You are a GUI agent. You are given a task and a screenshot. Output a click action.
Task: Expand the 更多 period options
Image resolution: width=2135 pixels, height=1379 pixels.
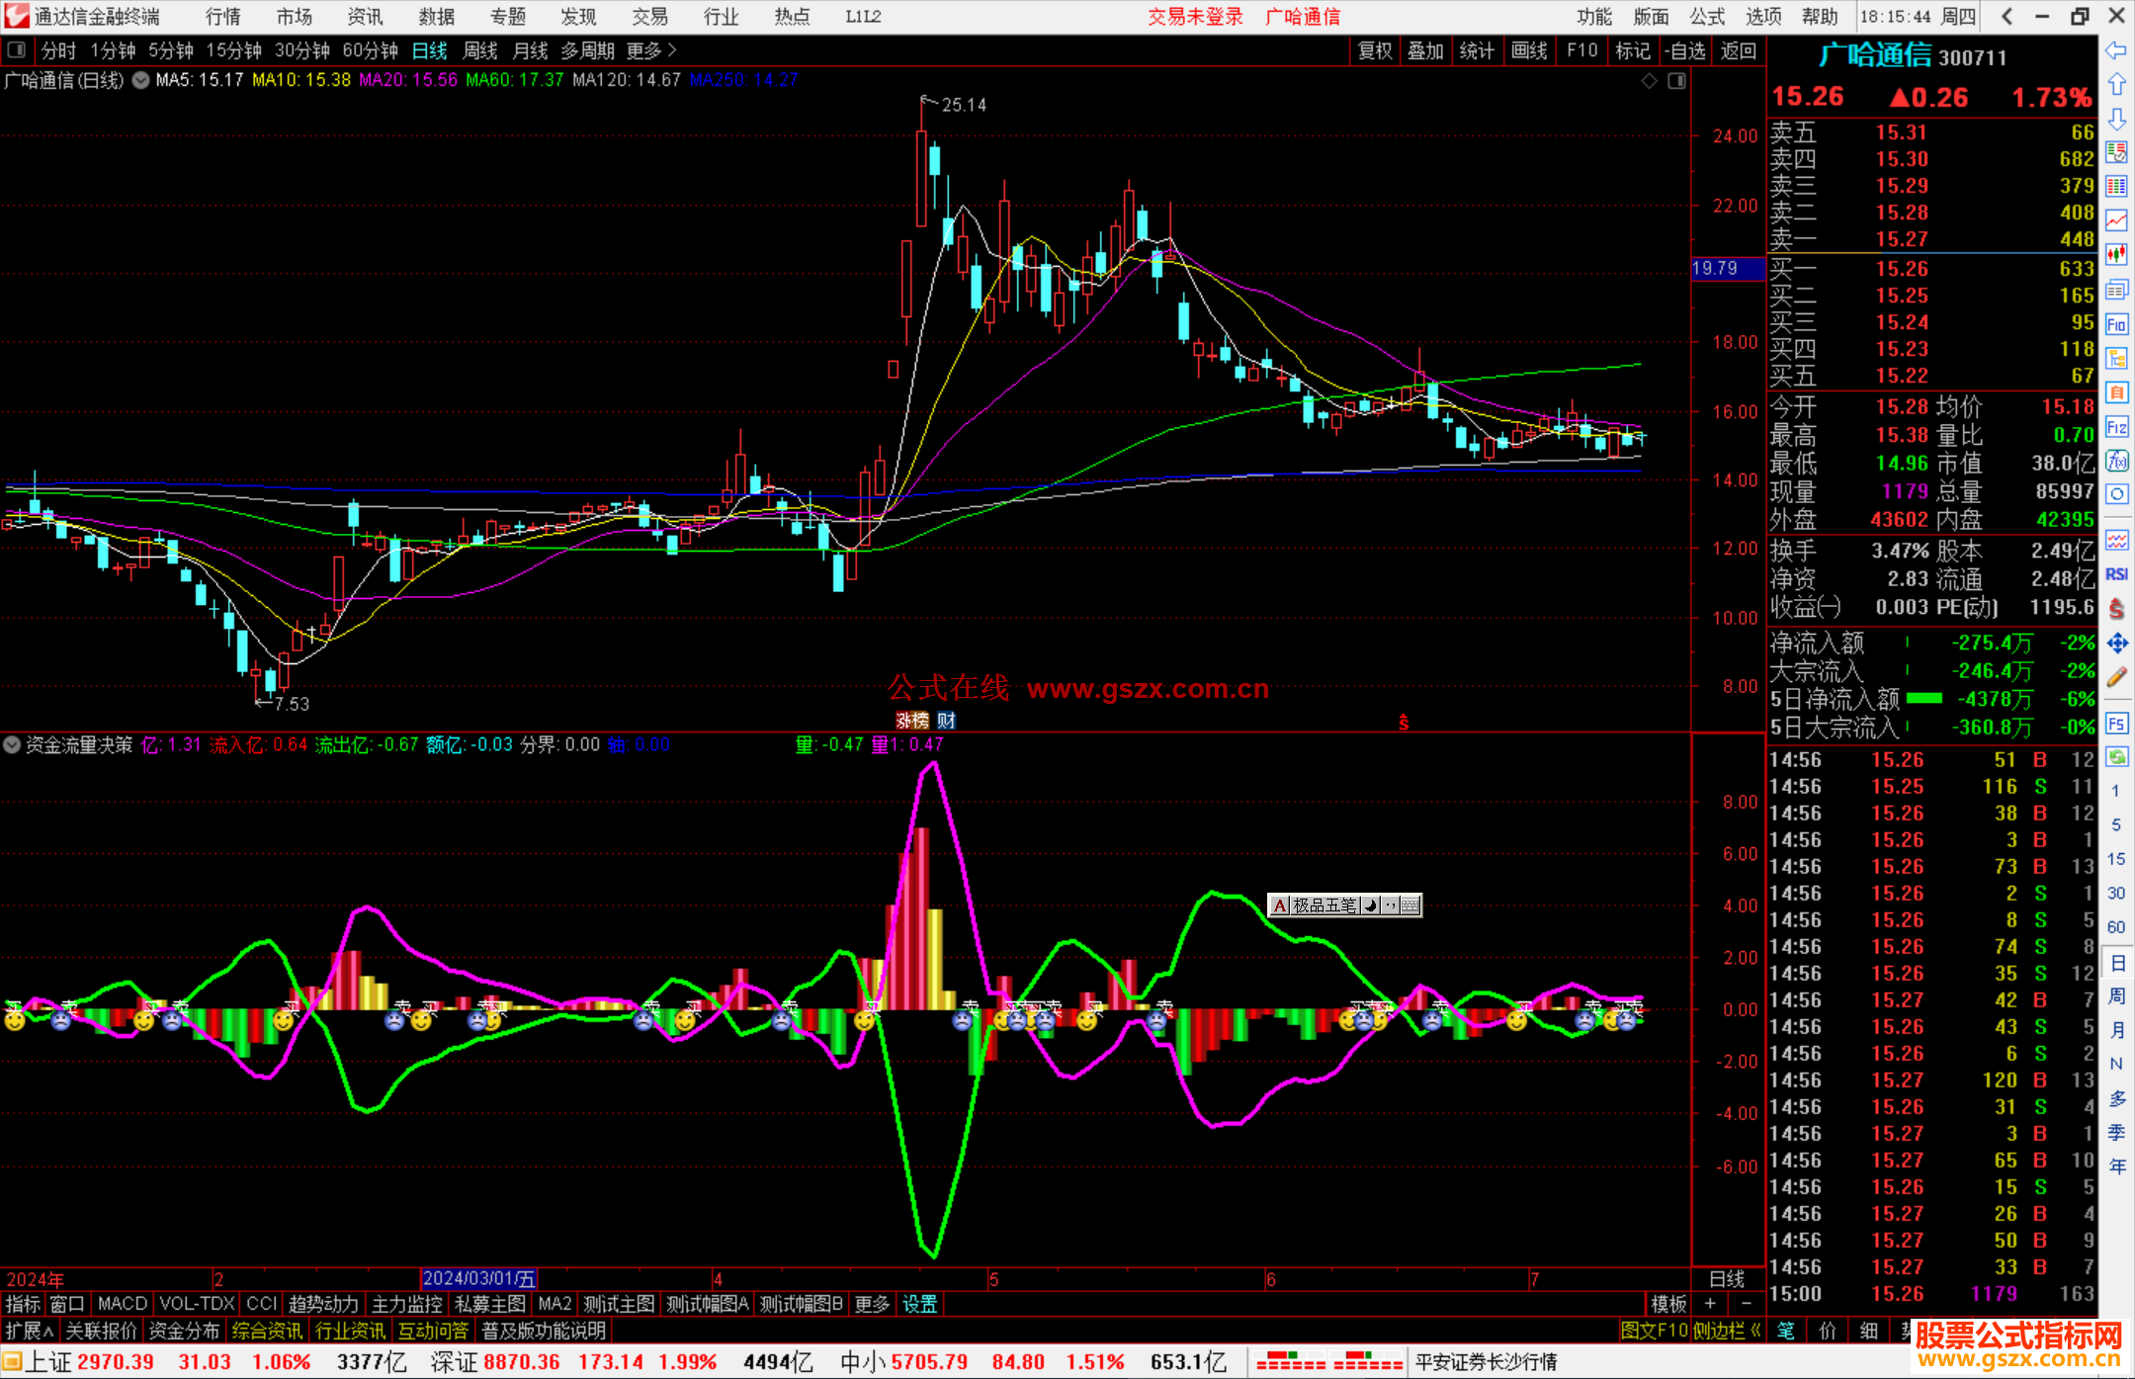click(651, 50)
